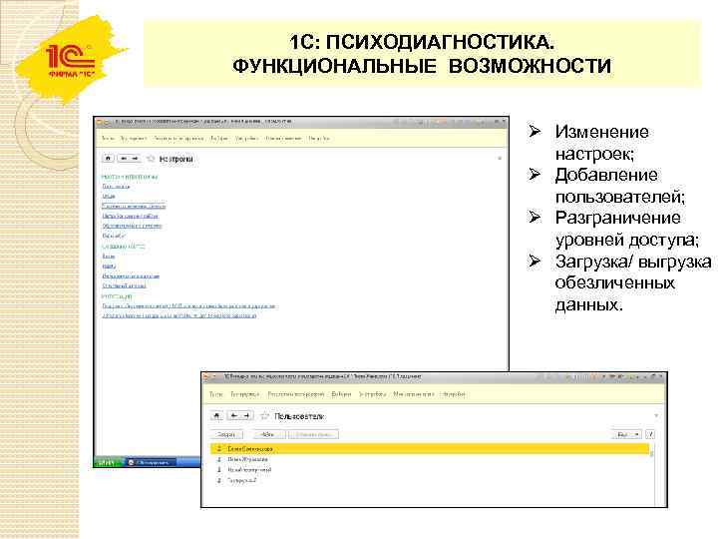Click the application item in the Windows taskbar

[x=152, y=462]
